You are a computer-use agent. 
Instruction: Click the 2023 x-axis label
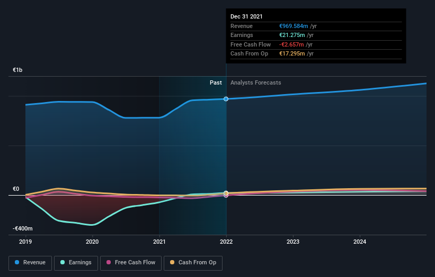(x=293, y=242)
